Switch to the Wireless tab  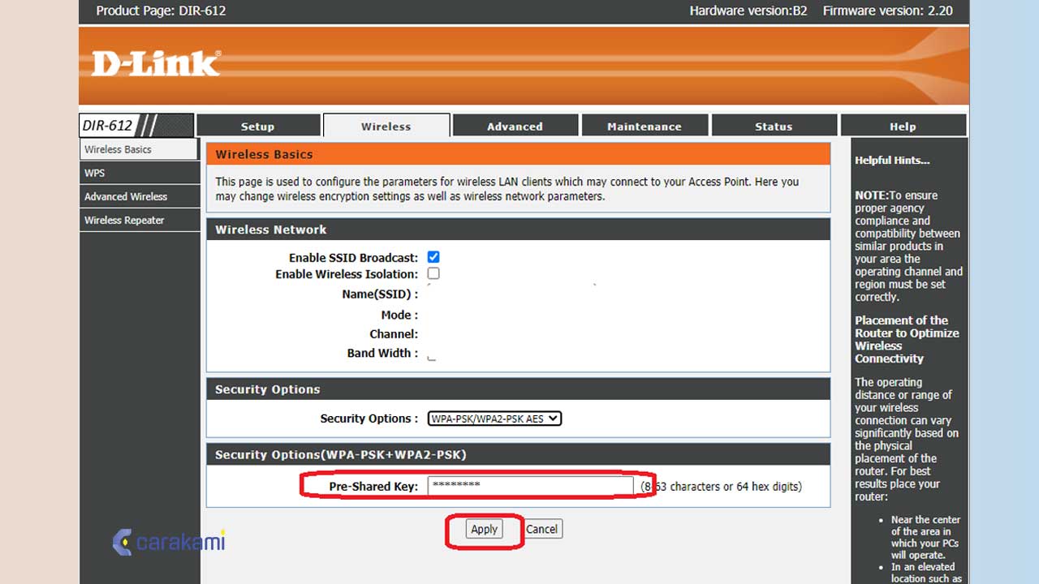tap(386, 126)
